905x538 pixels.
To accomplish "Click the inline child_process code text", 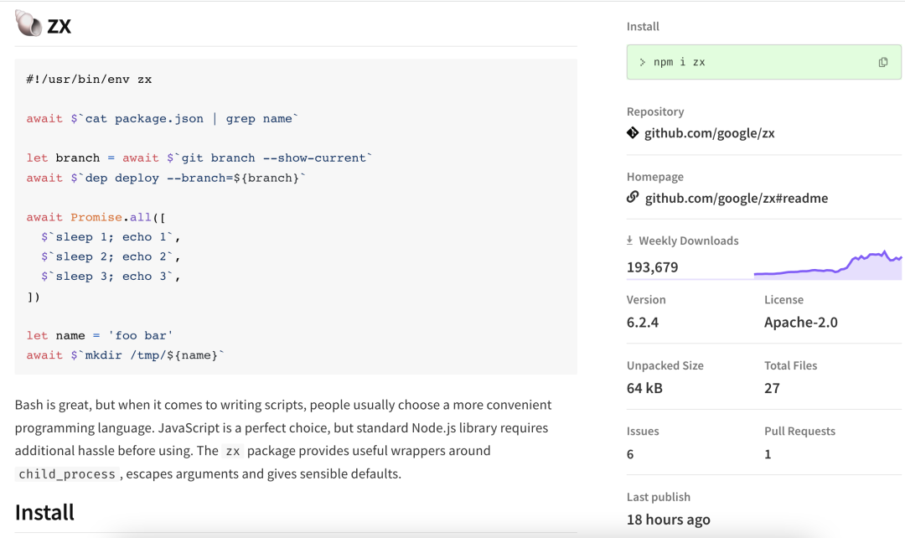I will click(x=67, y=474).
